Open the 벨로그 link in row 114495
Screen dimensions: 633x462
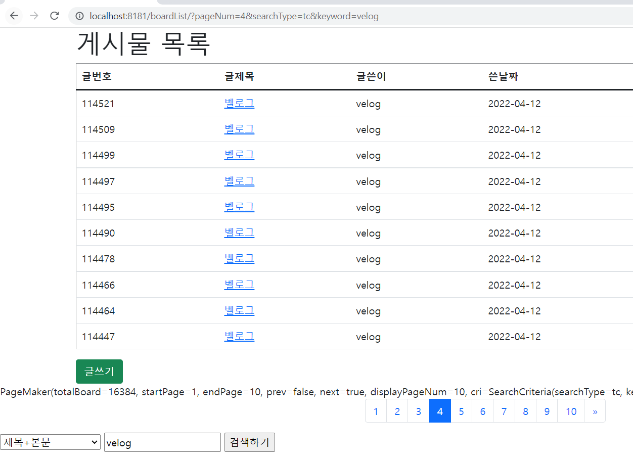[239, 207]
